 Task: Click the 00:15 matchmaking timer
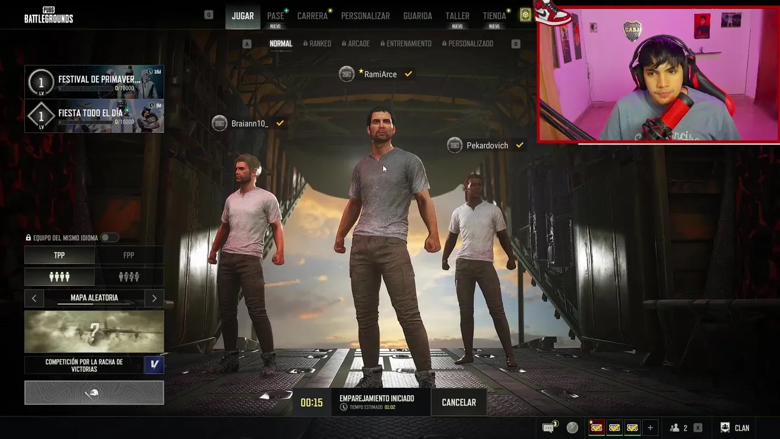(311, 402)
